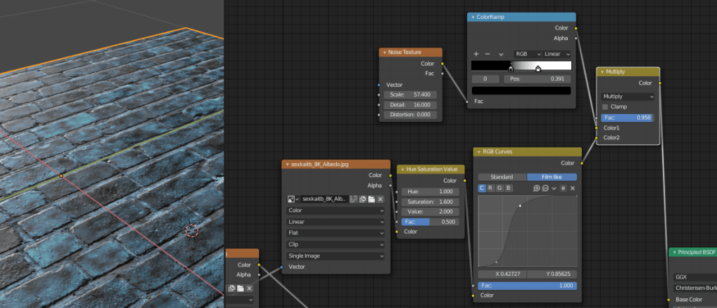Image resolution: width=717 pixels, height=308 pixels.
Task: Switch RGB Curves to Film like tone
Action: 552,177
